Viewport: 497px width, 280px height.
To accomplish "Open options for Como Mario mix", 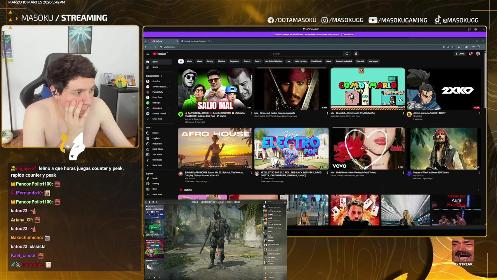I will (x=403, y=113).
